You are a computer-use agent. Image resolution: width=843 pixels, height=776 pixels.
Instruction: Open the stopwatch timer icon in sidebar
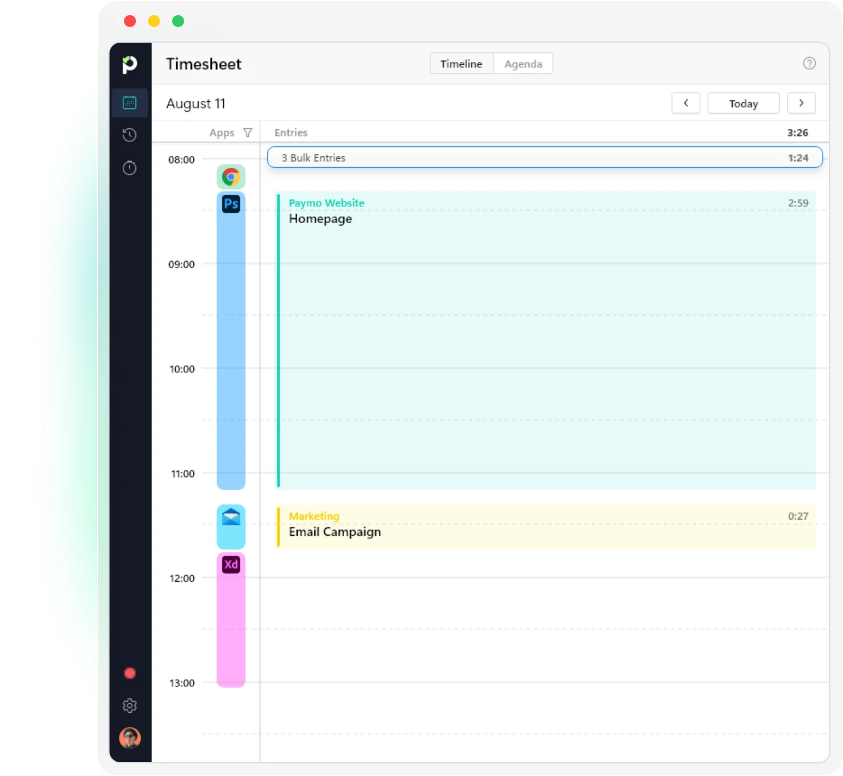pyautogui.click(x=129, y=168)
